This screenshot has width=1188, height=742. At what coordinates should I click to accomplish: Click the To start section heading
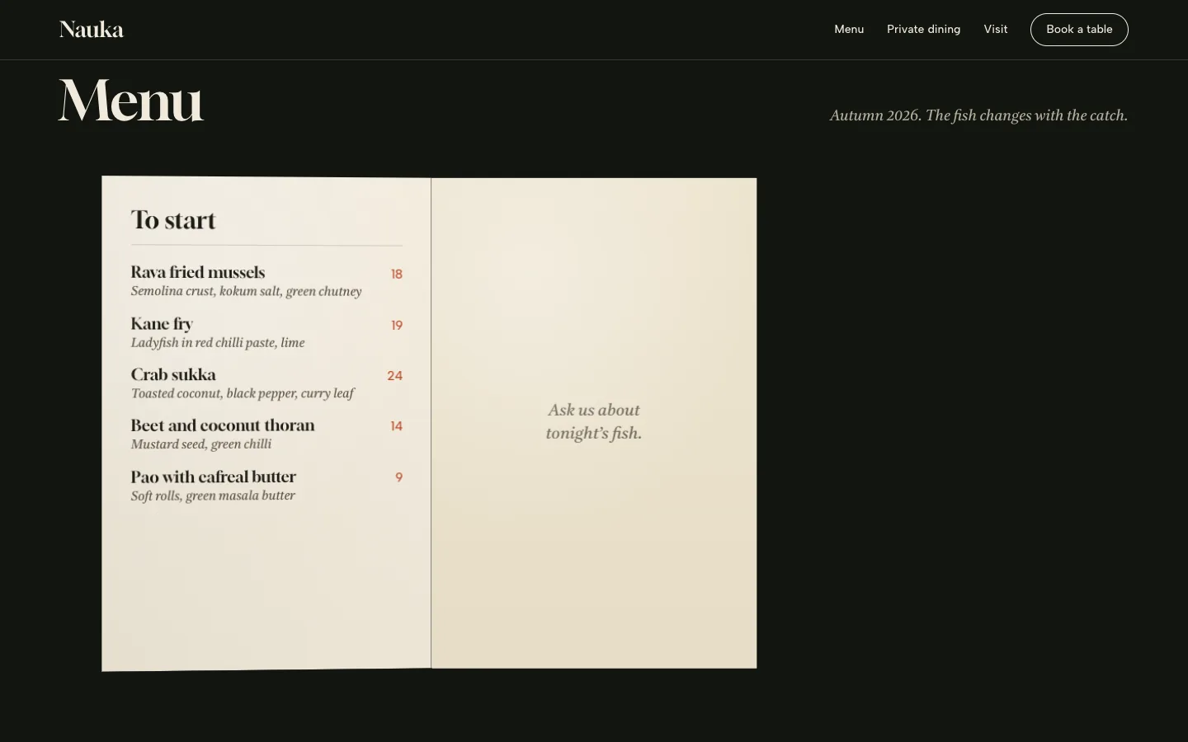pyautogui.click(x=173, y=220)
